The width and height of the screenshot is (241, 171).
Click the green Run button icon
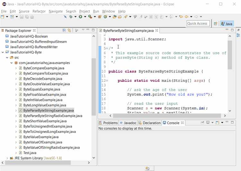click(x=80, y=17)
